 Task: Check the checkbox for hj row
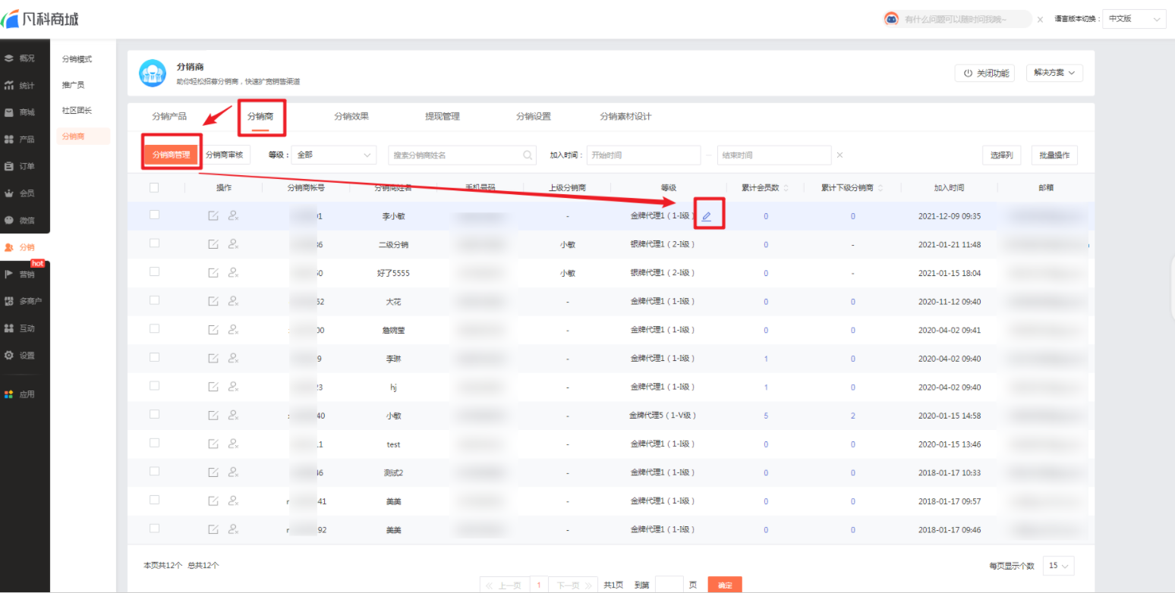pyautogui.click(x=154, y=386)
